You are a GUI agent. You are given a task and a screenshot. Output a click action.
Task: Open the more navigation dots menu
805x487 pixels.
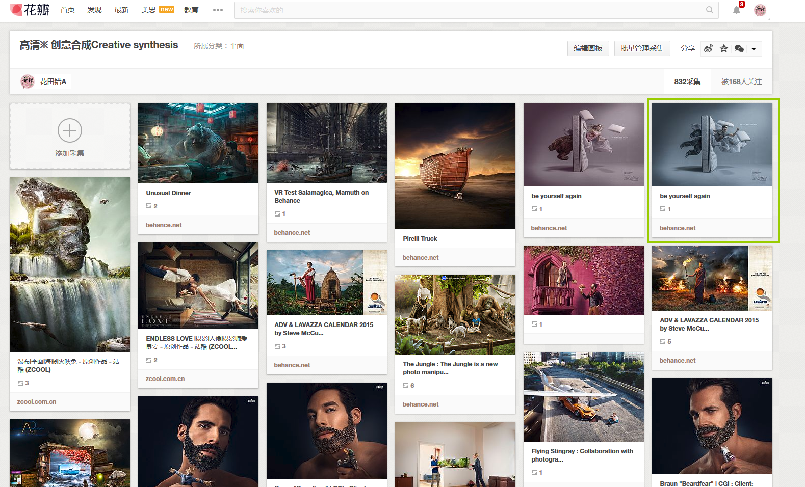[218, 10]
